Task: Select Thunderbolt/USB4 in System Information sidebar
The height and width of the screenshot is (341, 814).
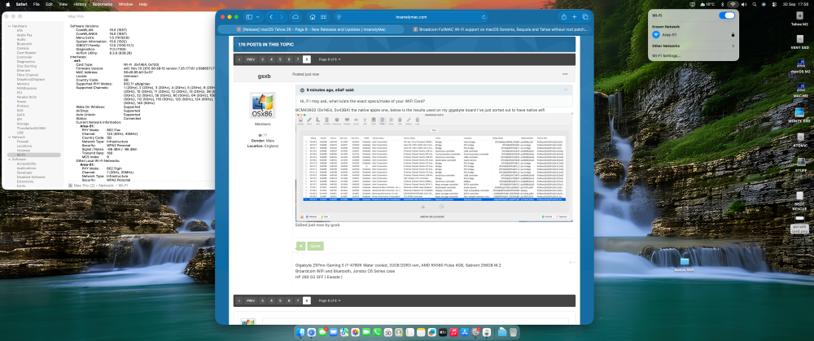Action: coord(31,129)
